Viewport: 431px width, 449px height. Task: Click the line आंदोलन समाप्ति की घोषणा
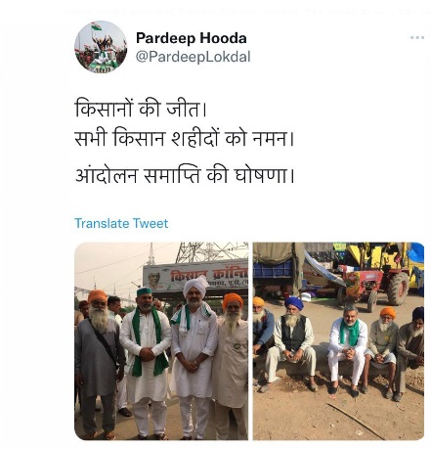185,176
